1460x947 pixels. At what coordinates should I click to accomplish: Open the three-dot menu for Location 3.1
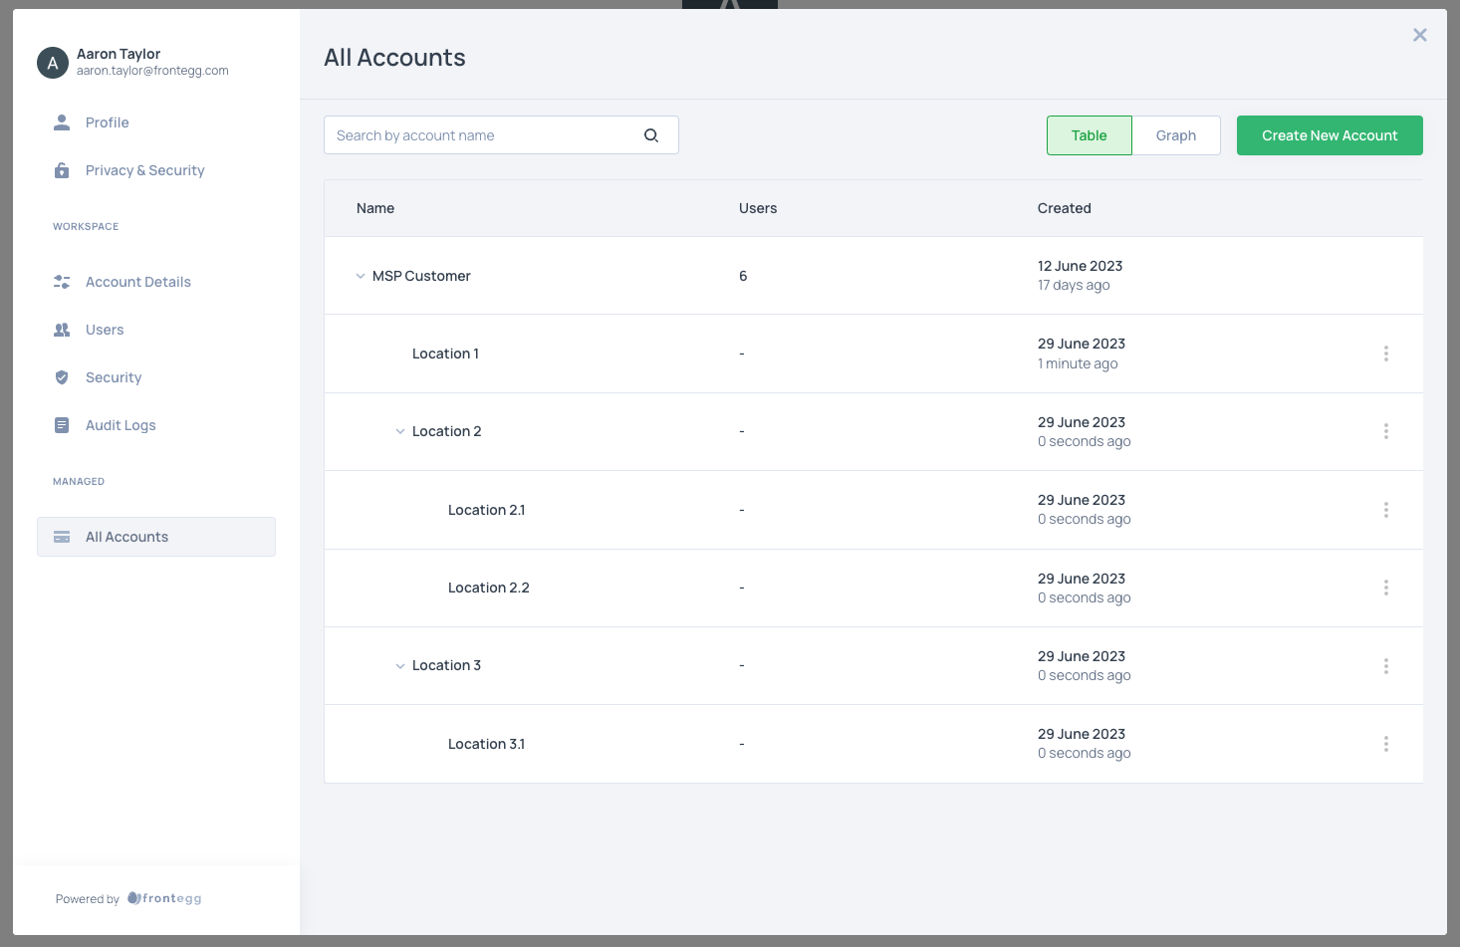[x=1385, y=744]
